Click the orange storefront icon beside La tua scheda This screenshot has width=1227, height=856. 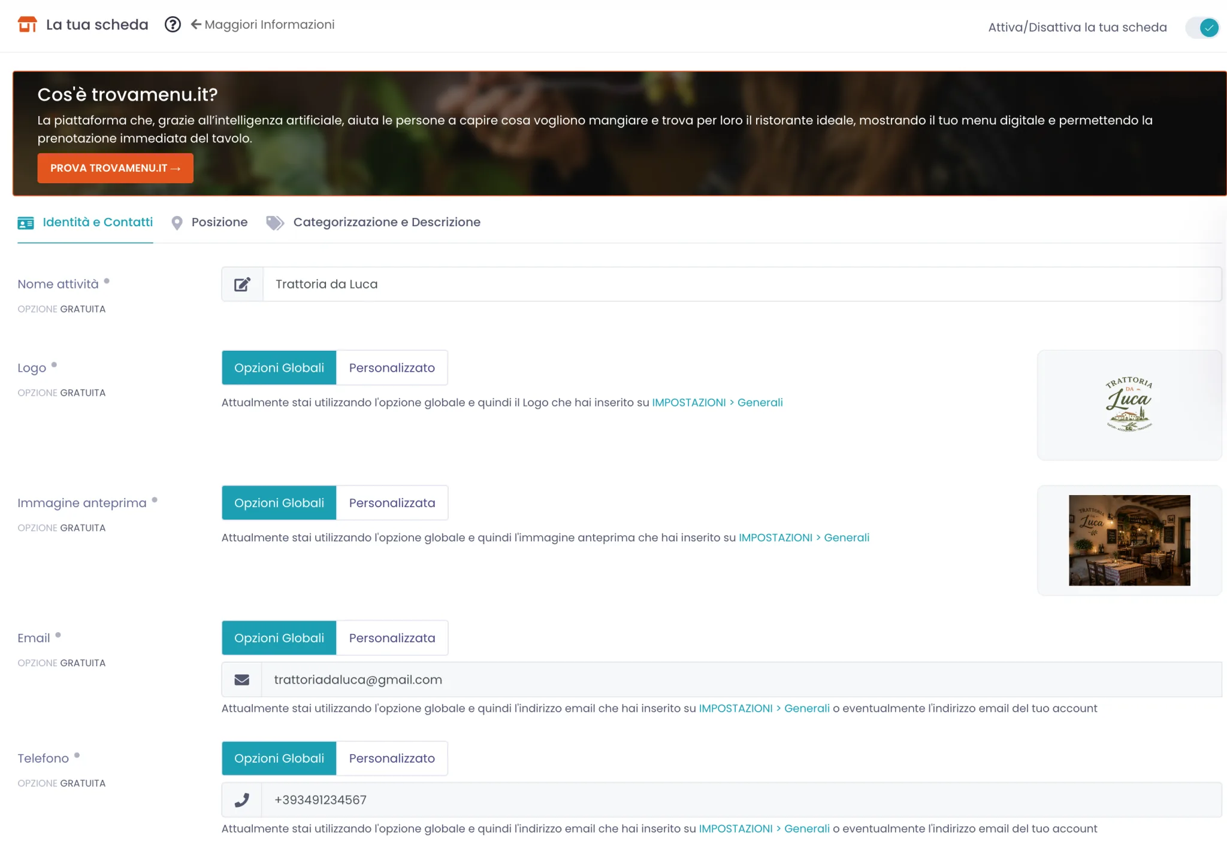[x=28, y=25]
